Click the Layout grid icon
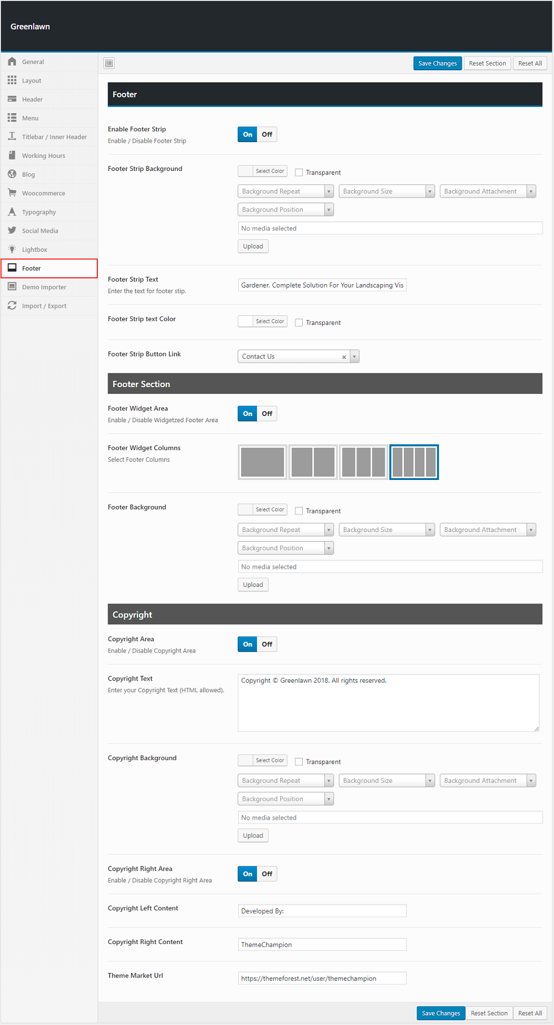The height and width of the screenshot is (1025, 554). coord(12,80)
